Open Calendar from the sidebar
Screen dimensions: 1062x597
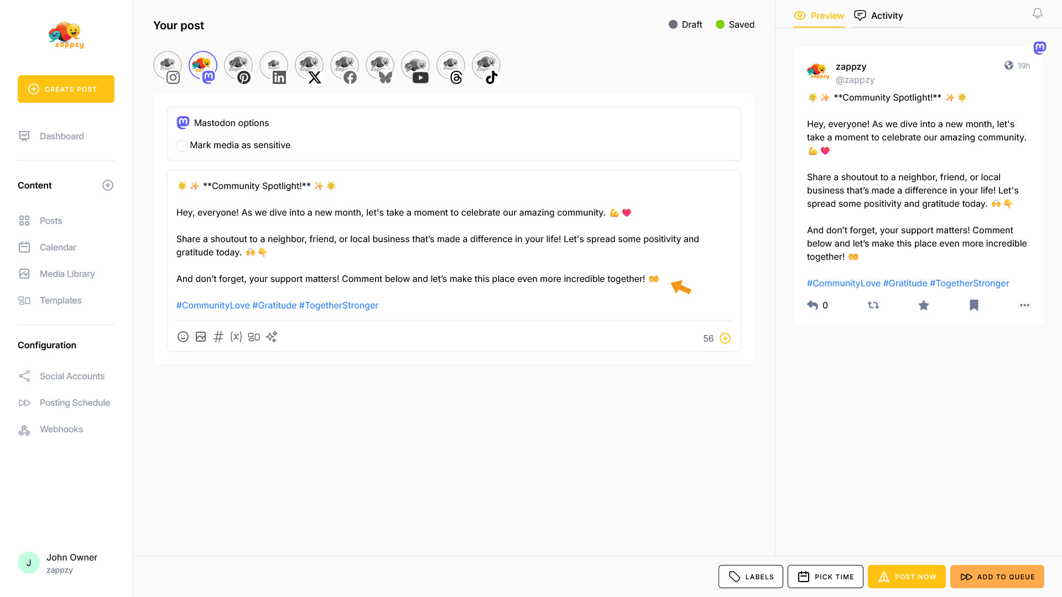click(58, 247)
